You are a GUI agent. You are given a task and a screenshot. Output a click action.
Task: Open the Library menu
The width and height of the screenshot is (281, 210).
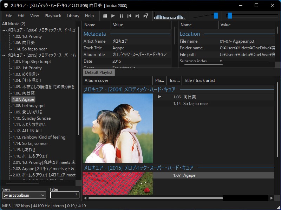click(73, 16)
